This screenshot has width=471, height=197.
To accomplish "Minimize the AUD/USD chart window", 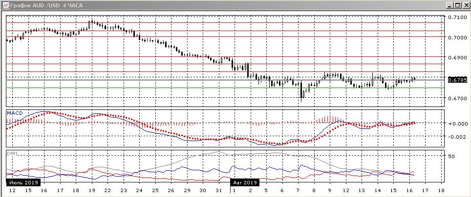I will point(450,5).
